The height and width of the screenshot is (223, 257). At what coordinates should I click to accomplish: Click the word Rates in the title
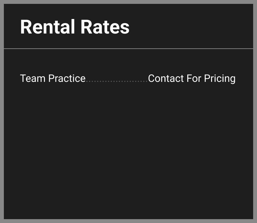pyautogui.click(x=105, y=27)
